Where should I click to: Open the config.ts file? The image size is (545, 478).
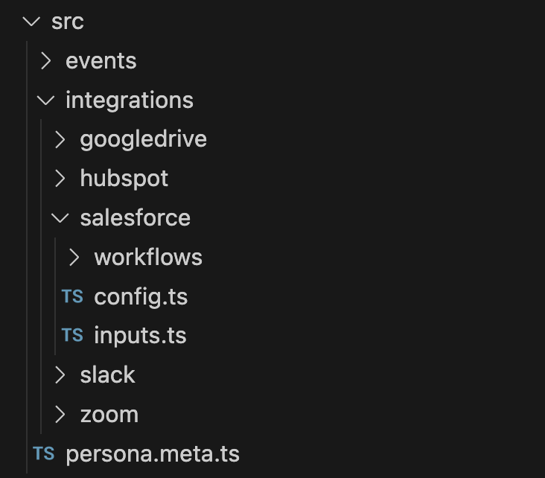click(x=141, y=297)
